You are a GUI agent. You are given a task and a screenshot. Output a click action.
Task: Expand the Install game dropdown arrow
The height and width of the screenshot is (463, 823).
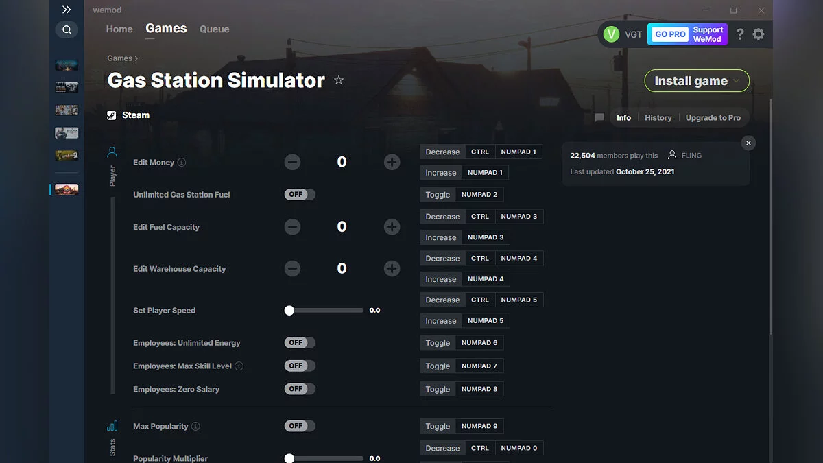coord(737,81)
